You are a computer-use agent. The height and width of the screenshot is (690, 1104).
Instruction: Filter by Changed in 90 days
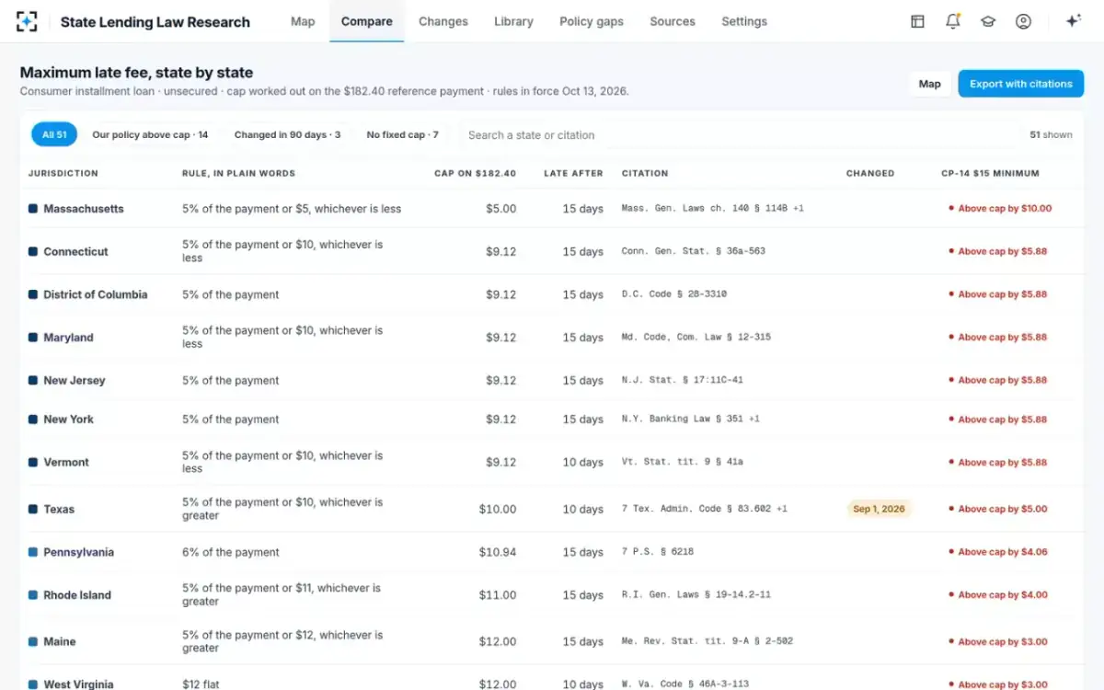point(287,134)
